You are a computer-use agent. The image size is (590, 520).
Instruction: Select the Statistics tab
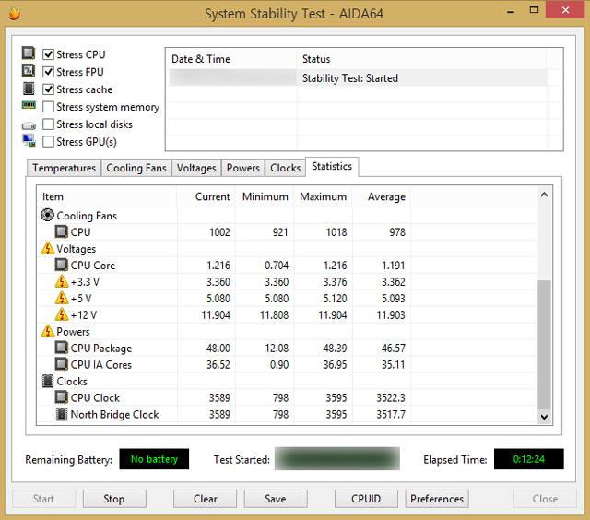pos(332,166)
